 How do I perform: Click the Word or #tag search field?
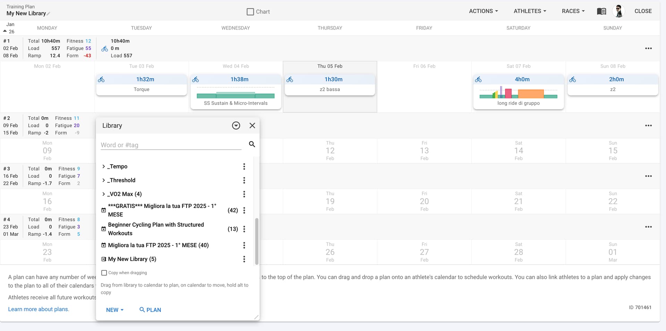coord(171,145)
